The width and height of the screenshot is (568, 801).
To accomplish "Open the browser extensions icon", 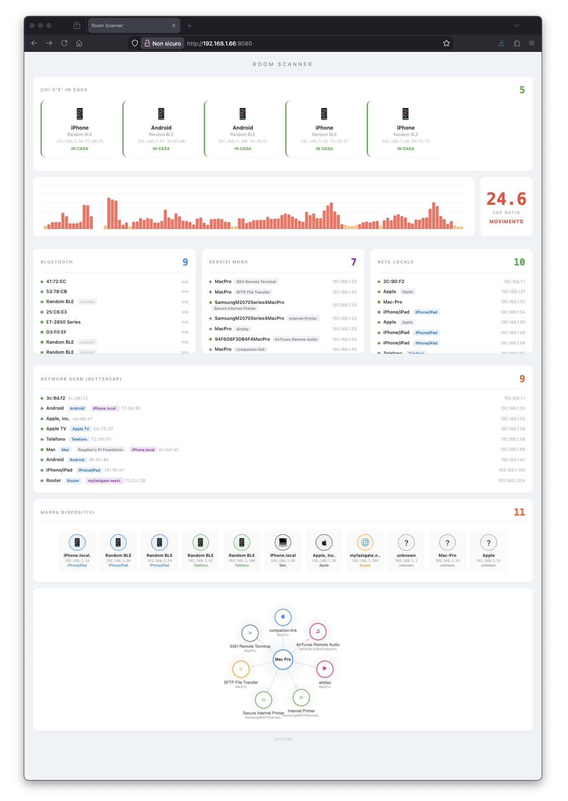I will [x=517, y=43].
